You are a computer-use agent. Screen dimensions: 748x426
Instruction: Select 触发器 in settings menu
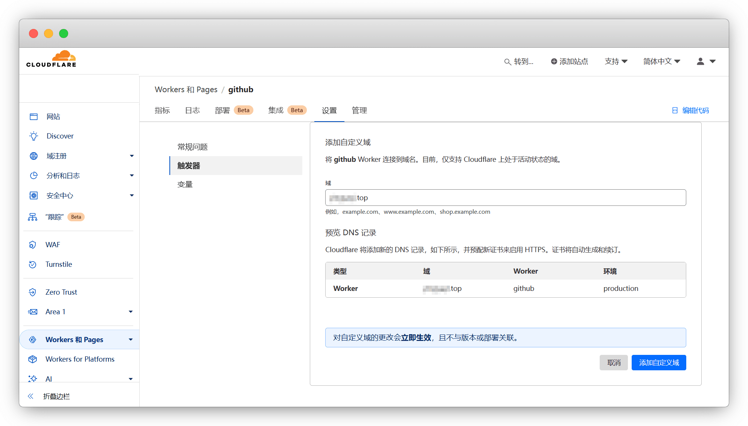point(236,166)
